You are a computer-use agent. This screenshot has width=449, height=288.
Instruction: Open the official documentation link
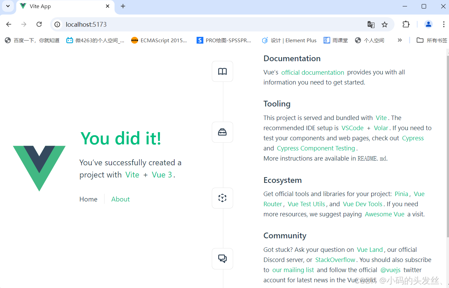(313, 72)
